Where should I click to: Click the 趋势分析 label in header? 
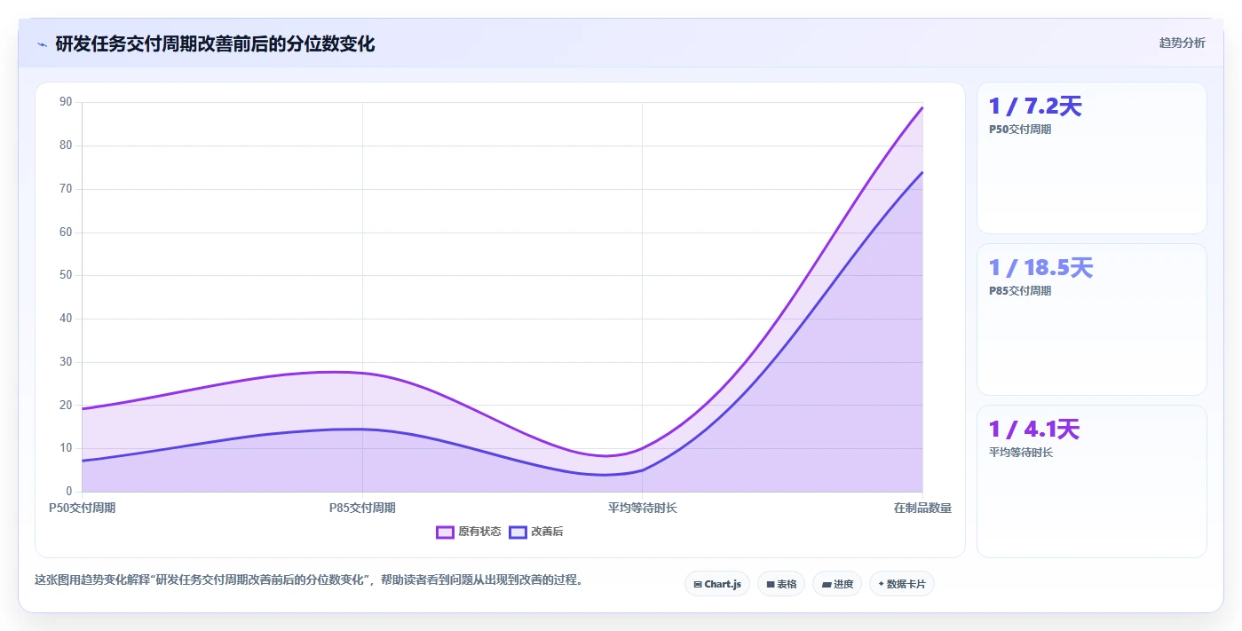(1183, 43)
